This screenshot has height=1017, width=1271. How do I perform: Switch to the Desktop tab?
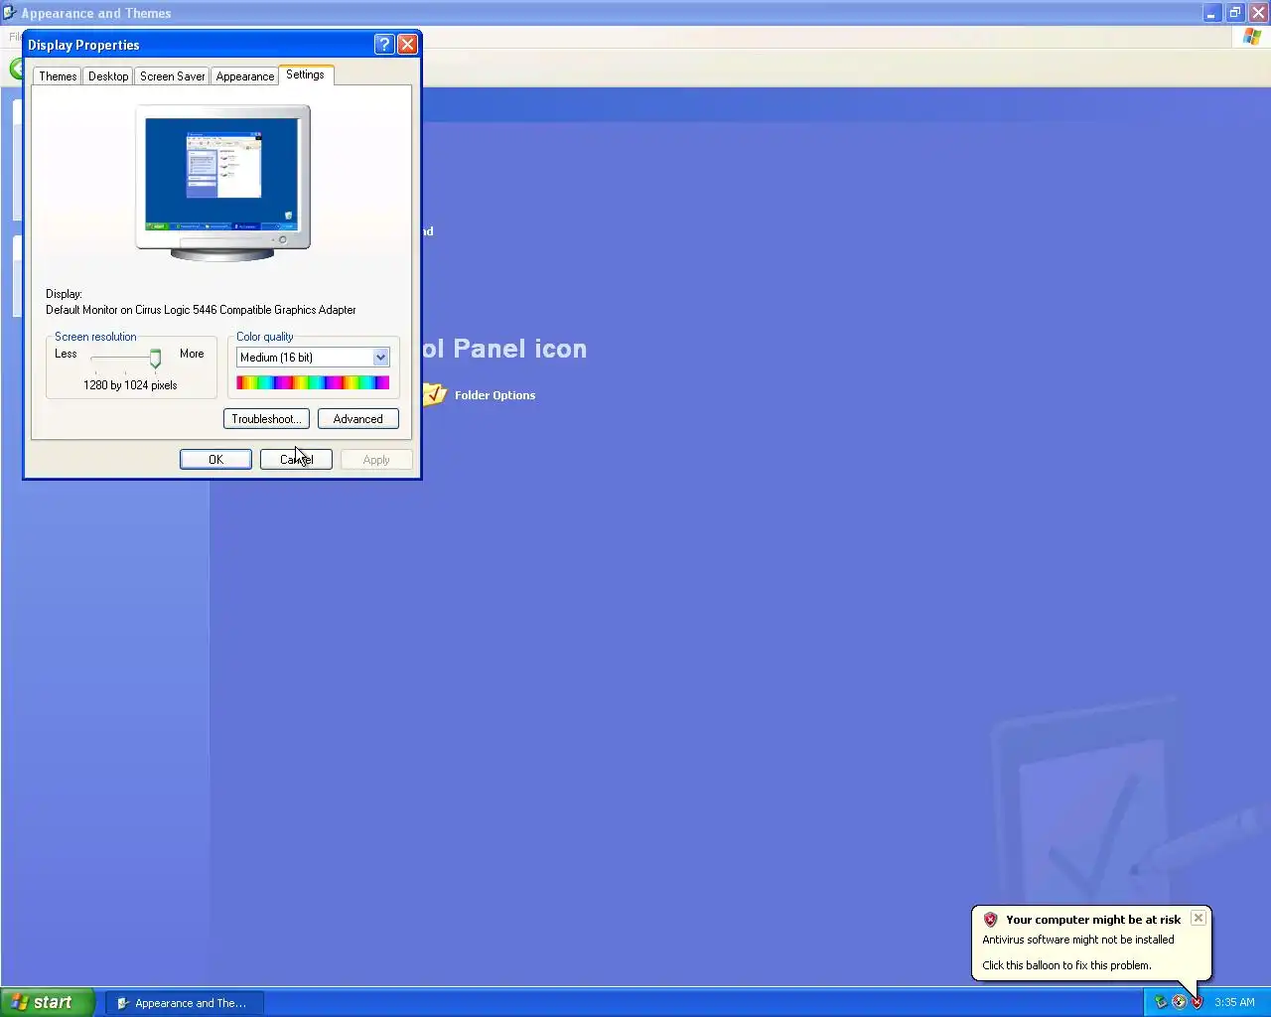point(108,76)
